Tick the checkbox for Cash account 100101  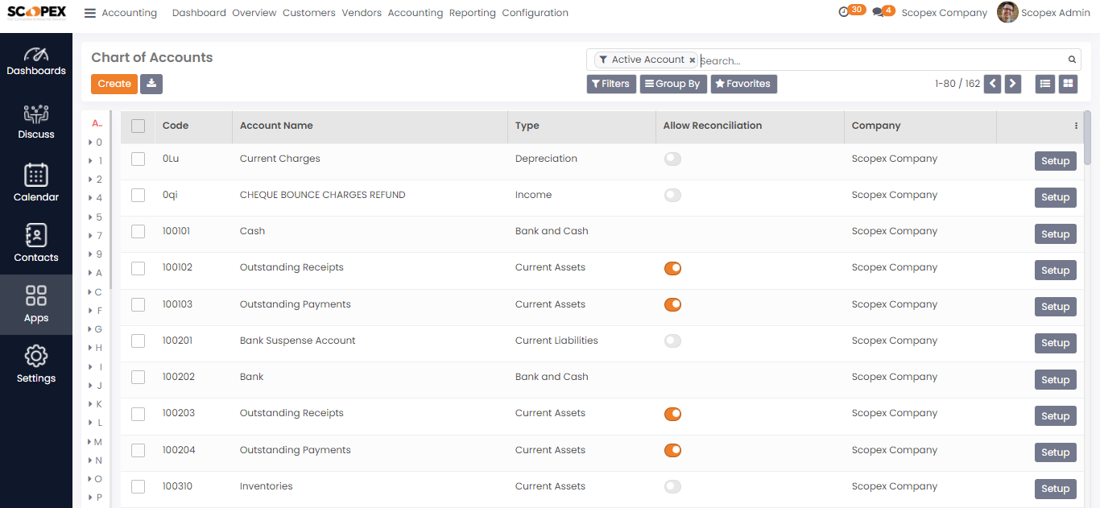[138, 232]
